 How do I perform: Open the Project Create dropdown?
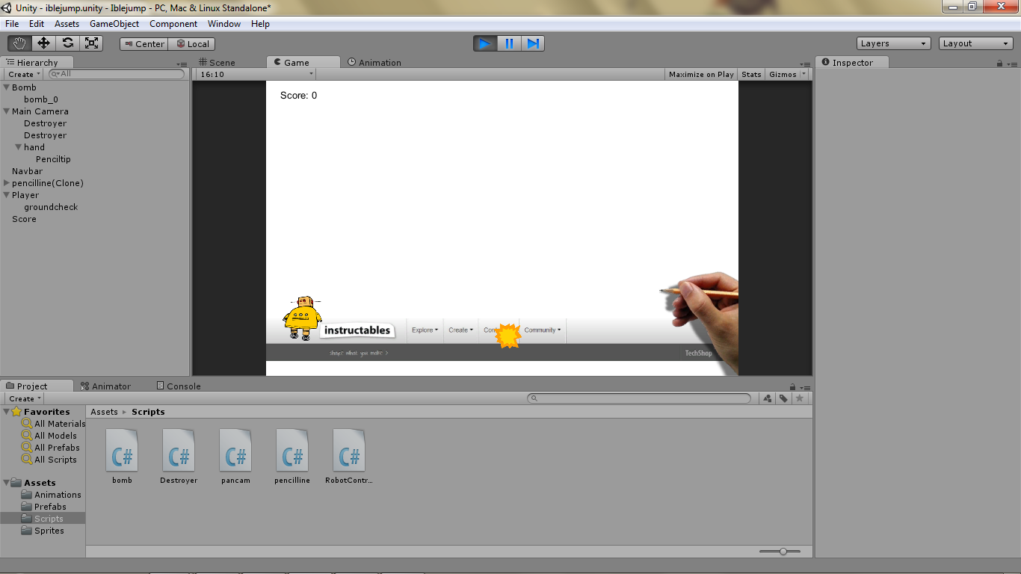(x=25, y=398)
